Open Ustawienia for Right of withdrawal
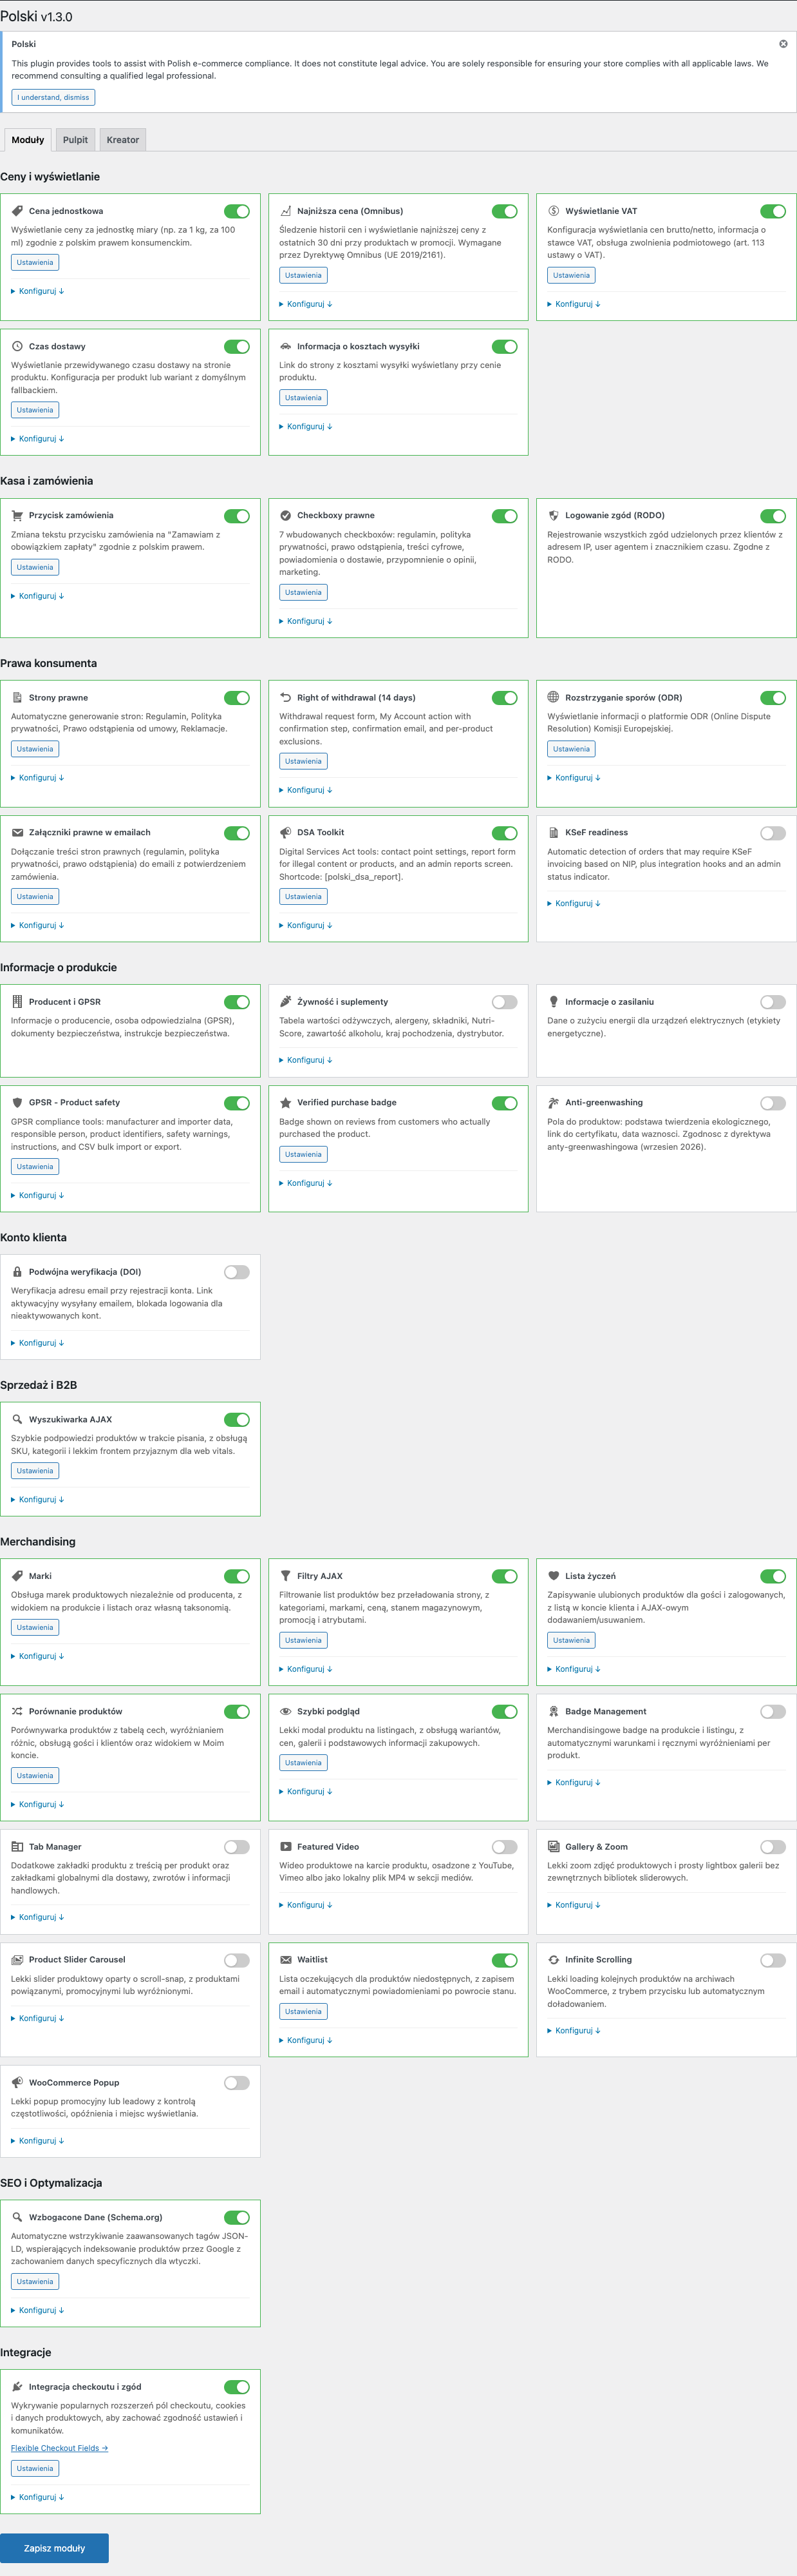797x2576 pixels. tap(303, 761)
